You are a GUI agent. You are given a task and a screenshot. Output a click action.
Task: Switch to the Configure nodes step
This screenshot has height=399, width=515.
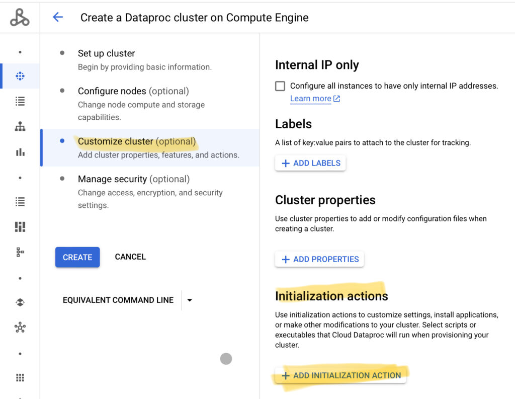[x=112, y=91]
